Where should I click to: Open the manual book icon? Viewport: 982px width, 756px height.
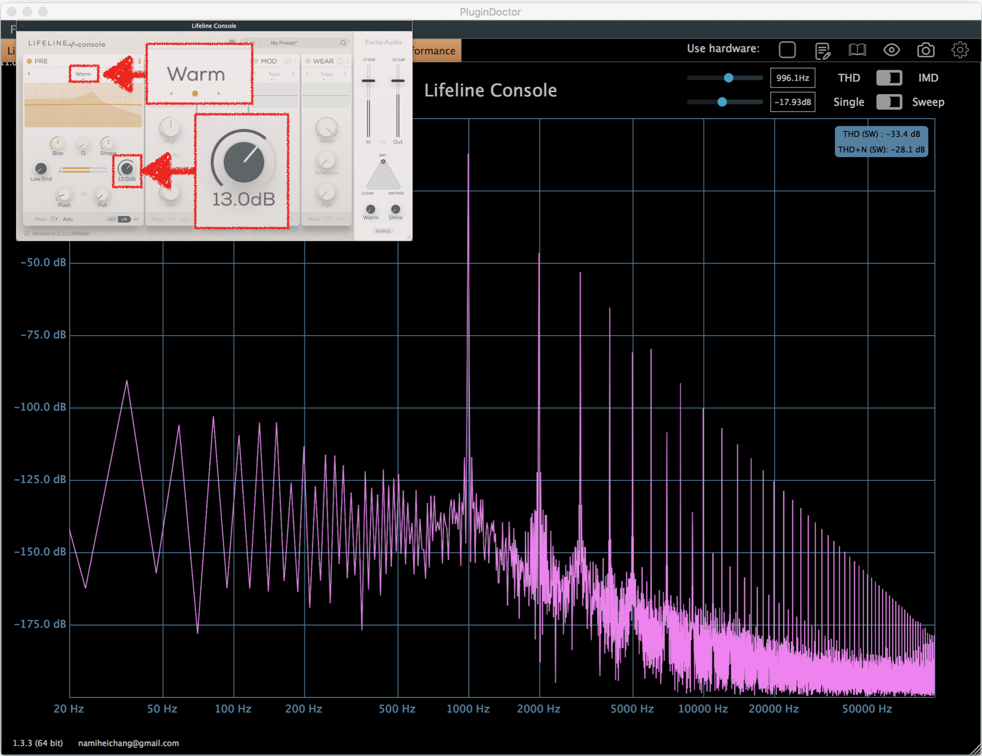pyautogui.click(x=857, y=50)
